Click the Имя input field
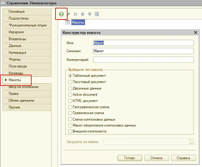This screenshot has height=167, width=202. click(x=143, y=43)
